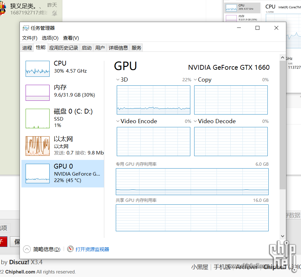Close the 任务管理器 window
The height and width of the screenshot is (277, 301).
tap(276, 28)
